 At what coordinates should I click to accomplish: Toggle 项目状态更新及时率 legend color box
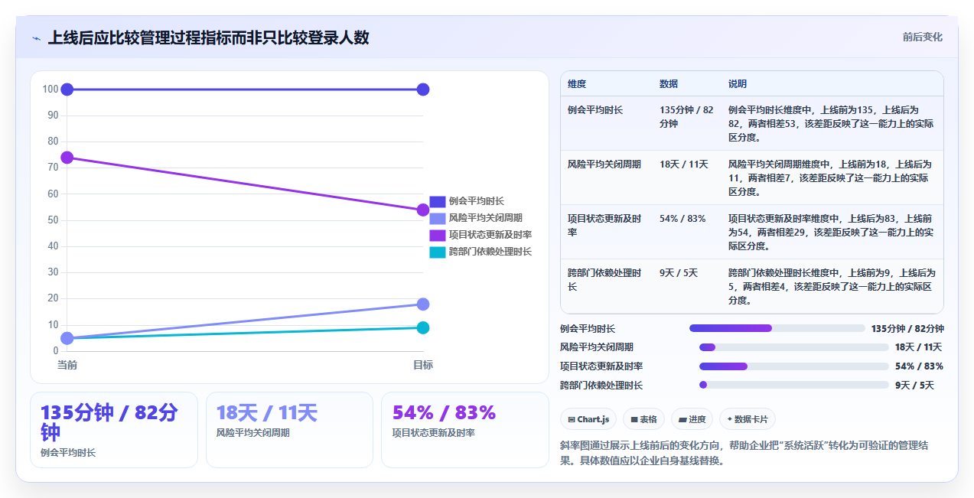pyautogui.click(x=437, y=235)
